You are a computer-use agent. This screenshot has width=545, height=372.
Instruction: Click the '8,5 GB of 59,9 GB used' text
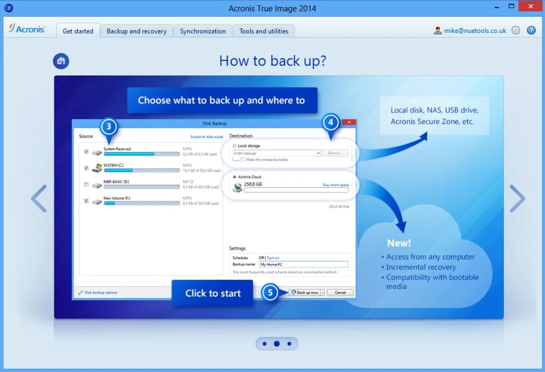[x=201, y=204]
